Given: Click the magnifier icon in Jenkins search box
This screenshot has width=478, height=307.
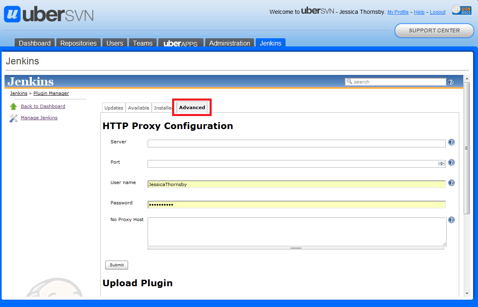Looking at the screenshot, I should click(x=350, y=81).
